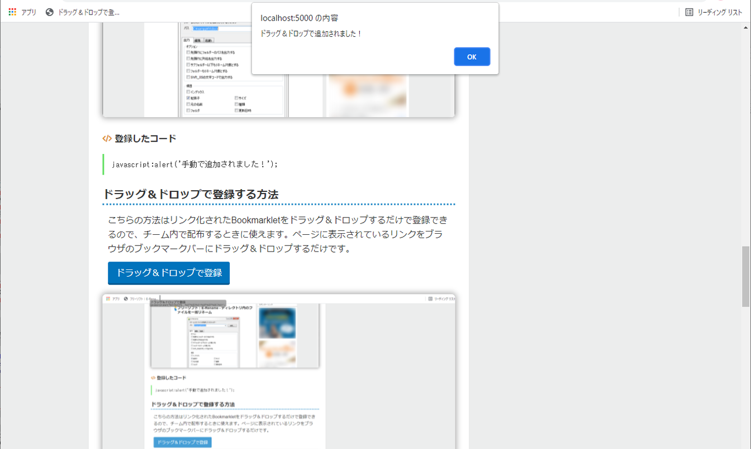Check the サイズ checkbox in upper E-Rename image
The height and width of the screenshot is (449, 751).
pyautogui.click(x=237, y=98)
